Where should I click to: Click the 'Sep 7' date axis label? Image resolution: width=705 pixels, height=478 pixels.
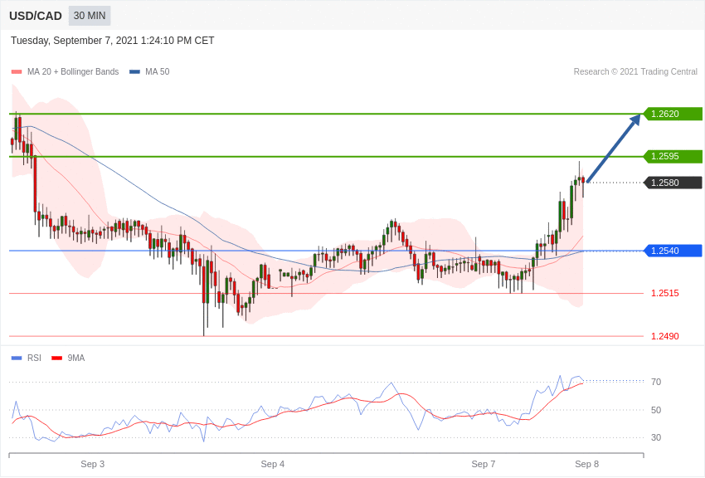point(484,464)
